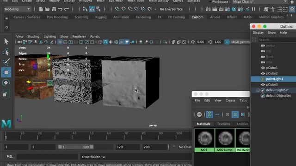296x166 pixels.
Task: Switch to the Textures tab in Hypershade
Action: [223, 124]
